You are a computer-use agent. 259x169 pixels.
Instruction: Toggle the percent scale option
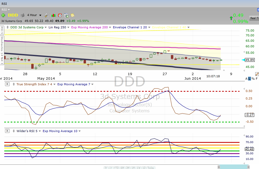[x=253, y=79]
